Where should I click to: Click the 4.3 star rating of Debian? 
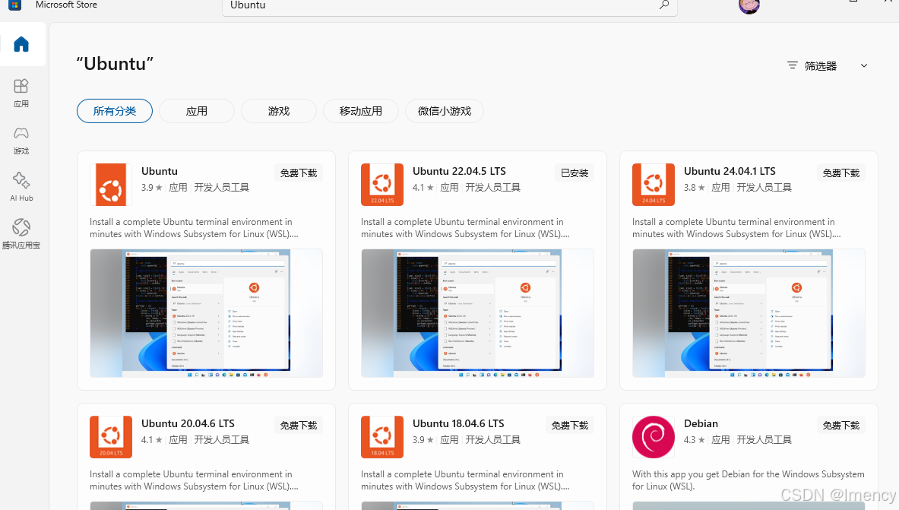695,440
